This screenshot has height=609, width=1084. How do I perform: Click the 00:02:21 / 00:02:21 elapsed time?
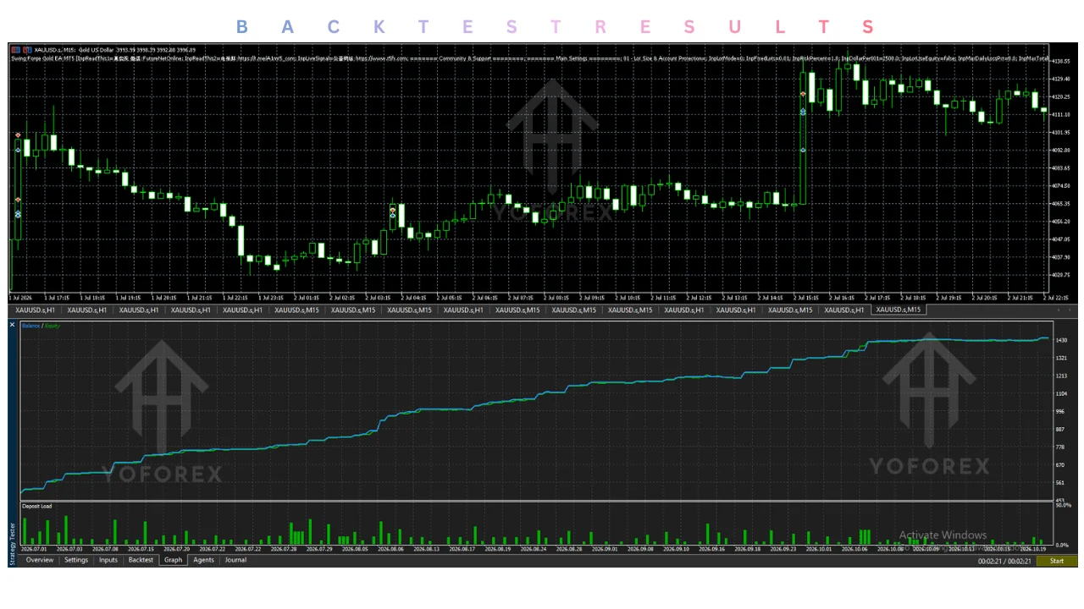[x=1005, y=561]
